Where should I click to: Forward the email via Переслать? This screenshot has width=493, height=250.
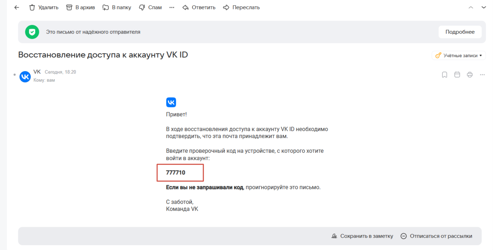241,7
